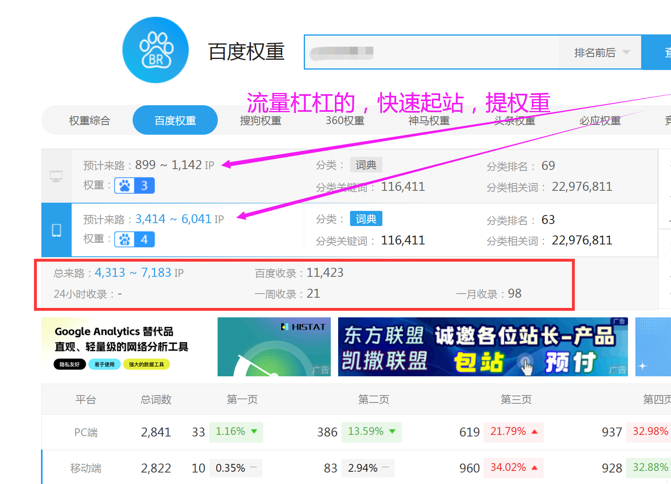Open the 东方联盟 凯撒联盟 ad banner
This screenshot has width=671, height=484.
(483, 347)
